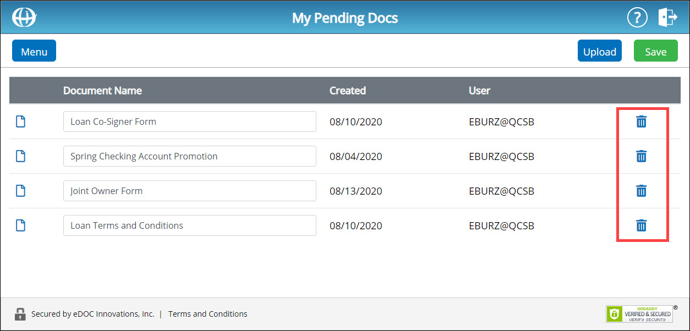
Task: Click the trash icon for Spring Checking Account Promotion
Action: 642,156
